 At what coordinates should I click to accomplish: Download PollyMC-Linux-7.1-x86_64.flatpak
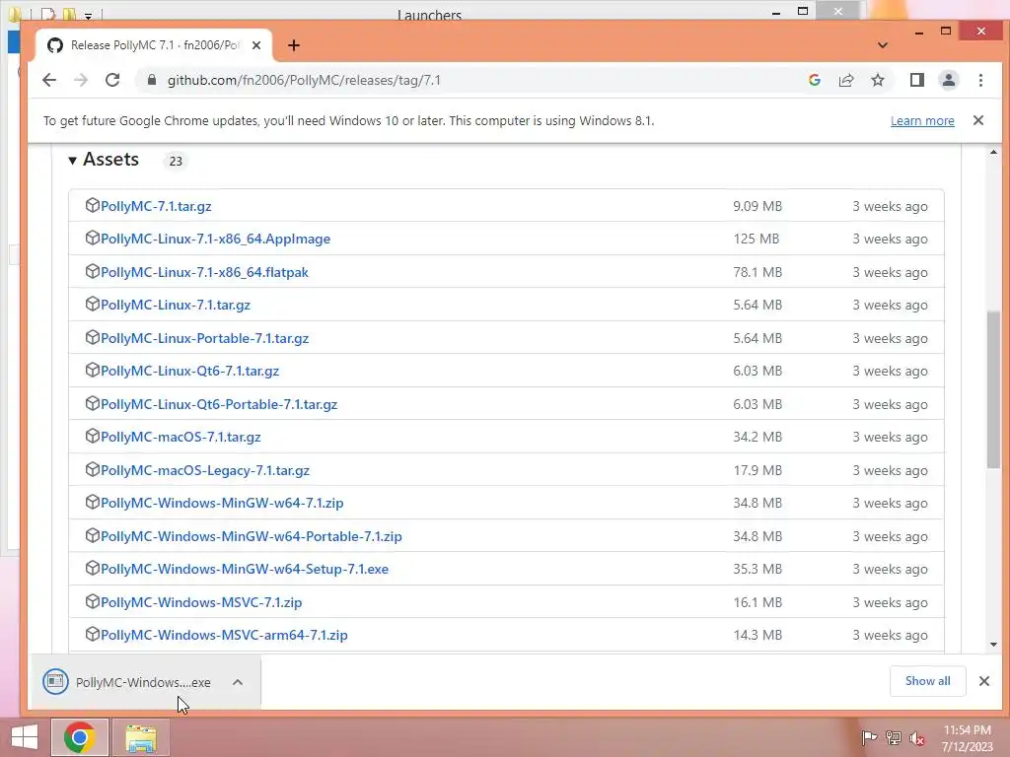(x=204, y=272)
